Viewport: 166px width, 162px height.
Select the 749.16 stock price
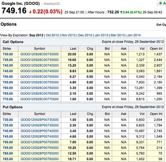pyautogui.click(x=14, y=10)
